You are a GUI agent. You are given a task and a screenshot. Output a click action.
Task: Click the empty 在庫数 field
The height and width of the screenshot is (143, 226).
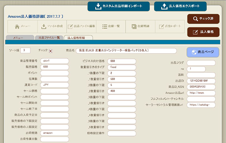coord(55,79)
